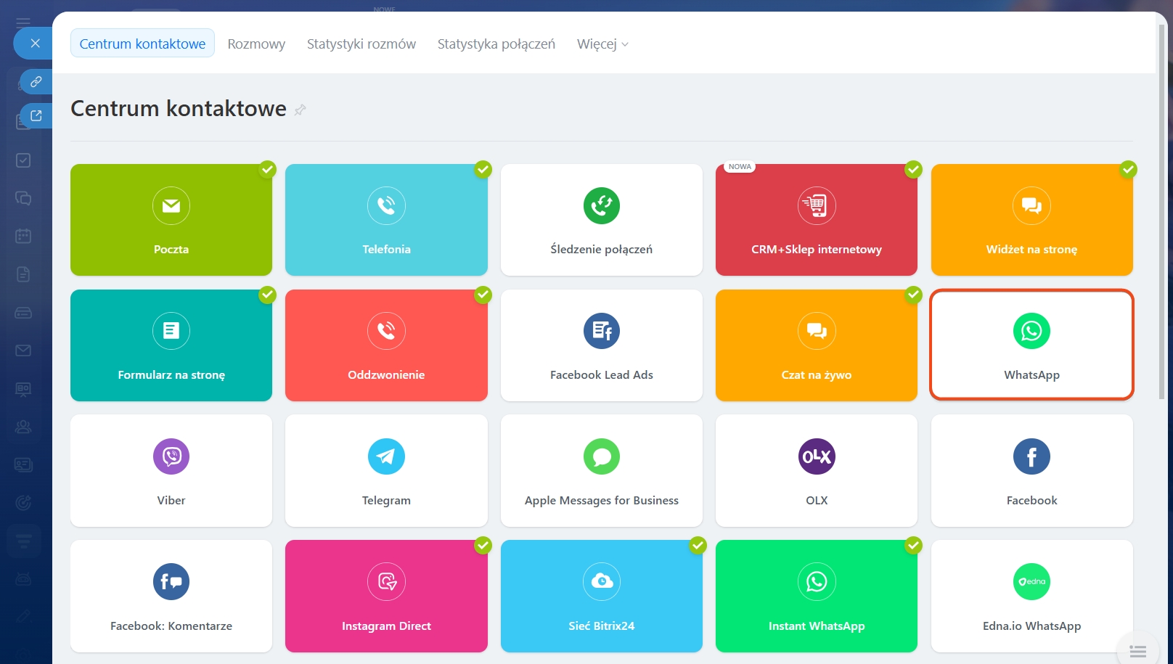
Task: Open the Śledzenie połączeń tile
Action: [x=601, y=220]
